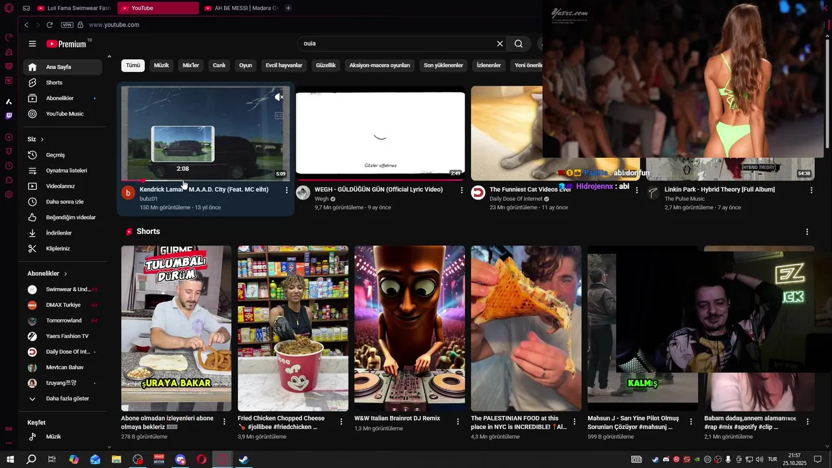Switch to Luli Fama Swimwear tab

[x=74, y=8]
